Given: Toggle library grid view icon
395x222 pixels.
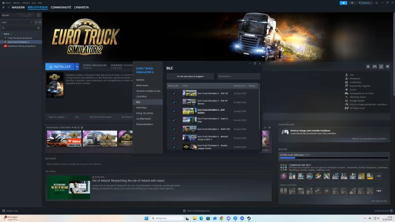Looking at the screenshot, I should point(39,15).
